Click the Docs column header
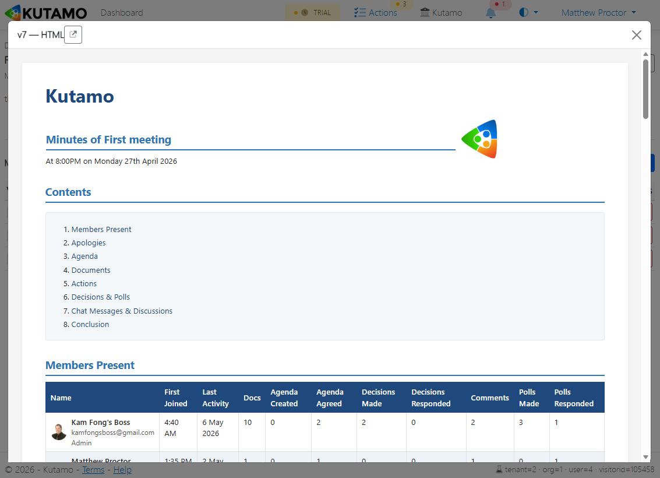Viewport: 660px width, 478px height. coord(252,398)
